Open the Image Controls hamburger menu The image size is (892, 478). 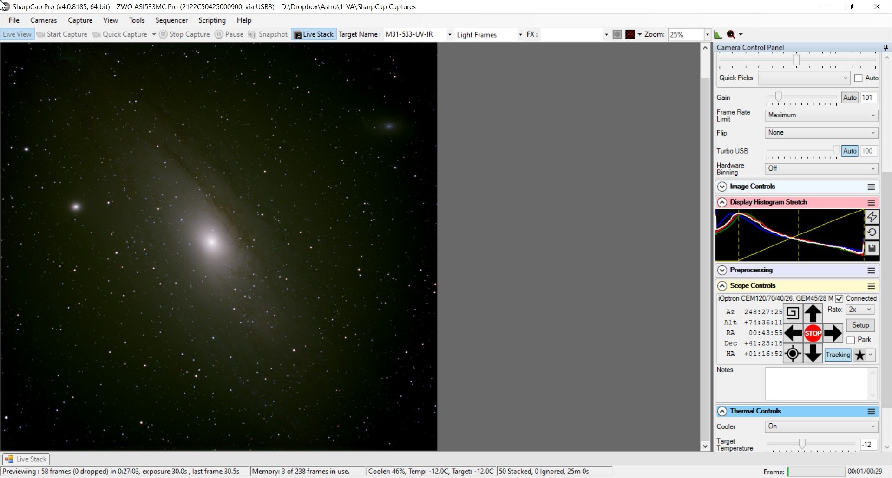tap(871, 187)
